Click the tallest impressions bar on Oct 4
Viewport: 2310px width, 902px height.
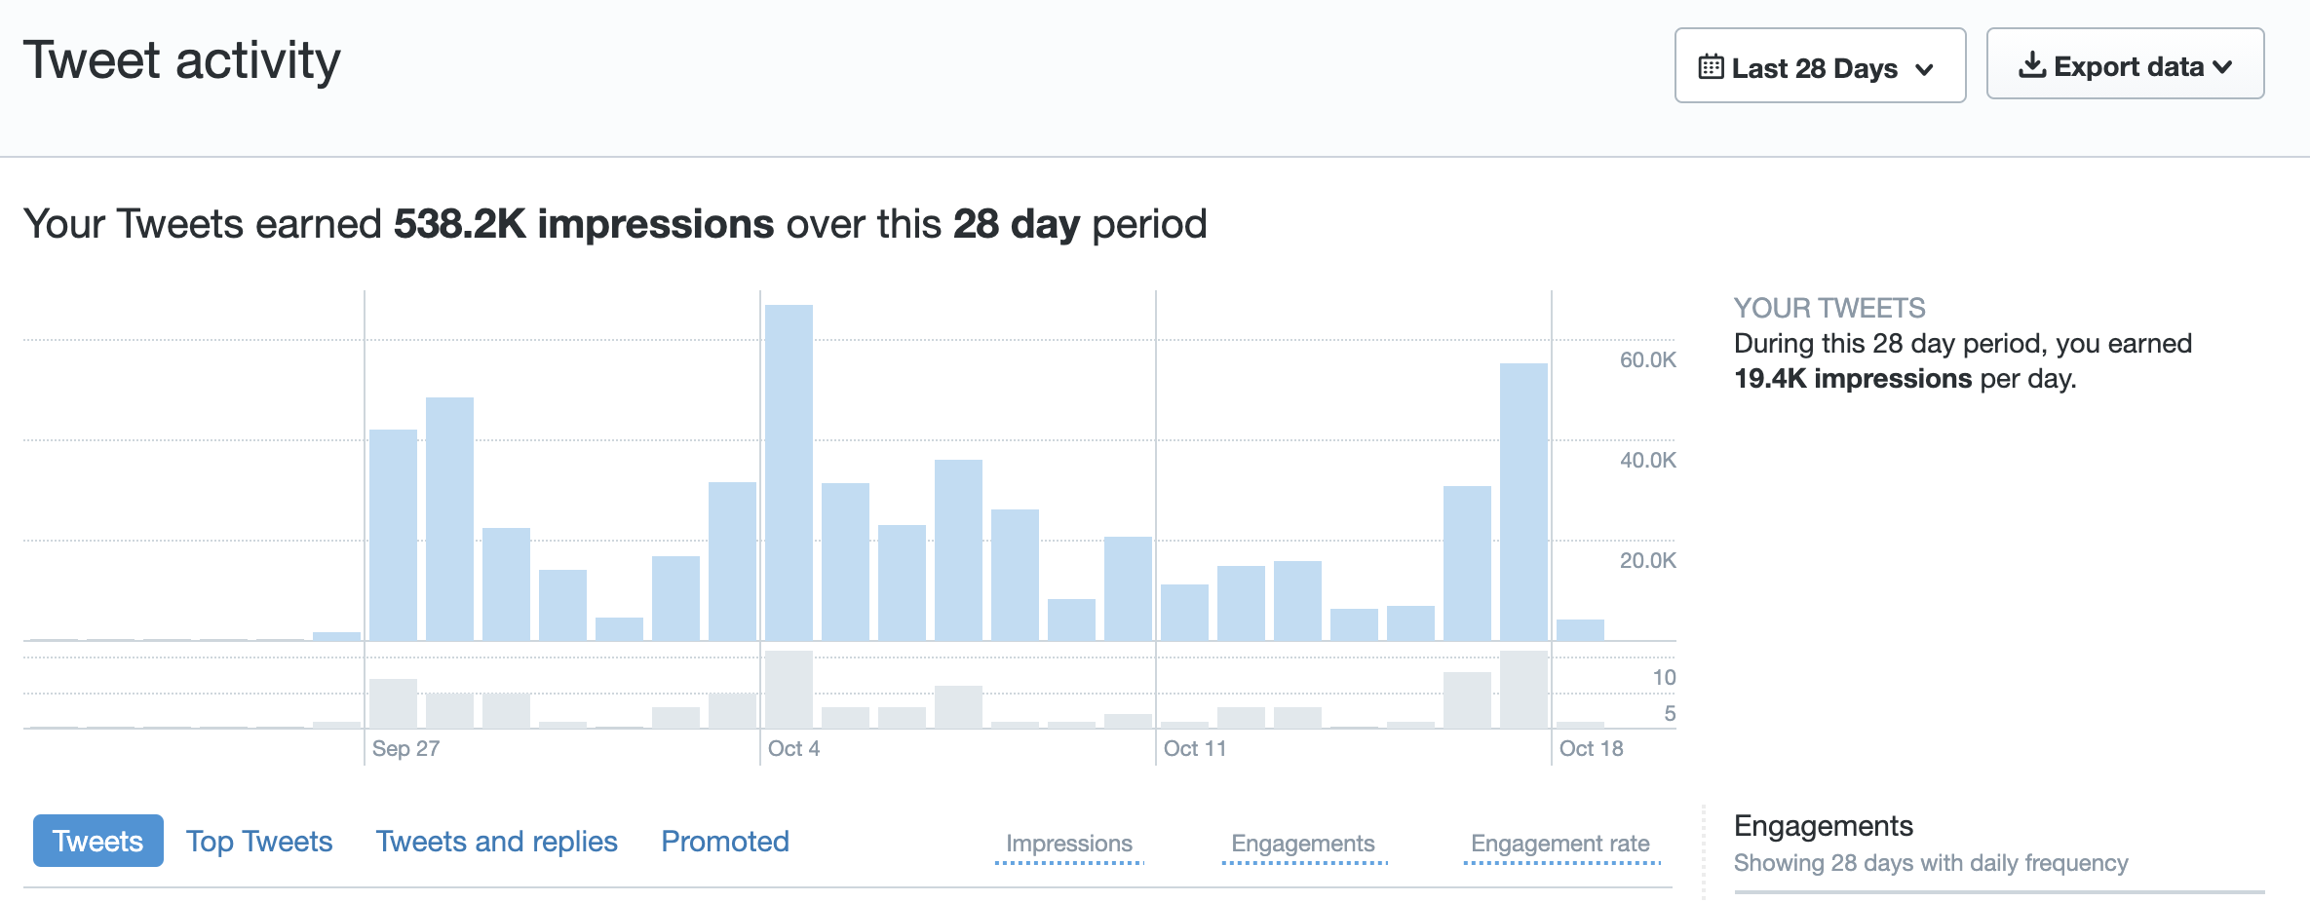point(789,472)
